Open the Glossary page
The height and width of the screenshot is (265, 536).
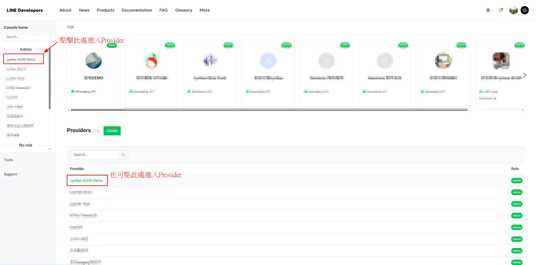tap(184, 10)
